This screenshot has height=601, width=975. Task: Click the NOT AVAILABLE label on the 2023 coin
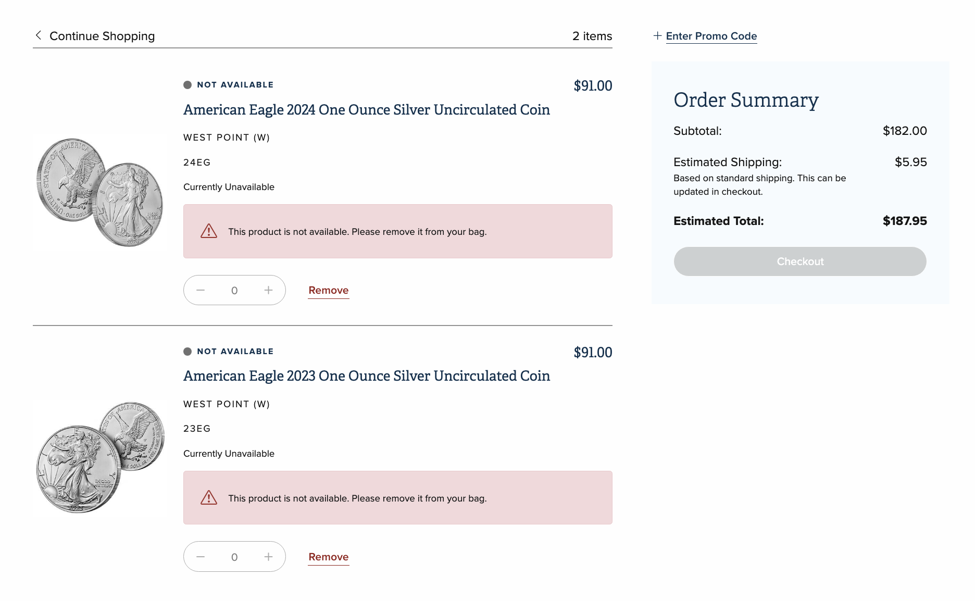point(235,352)
